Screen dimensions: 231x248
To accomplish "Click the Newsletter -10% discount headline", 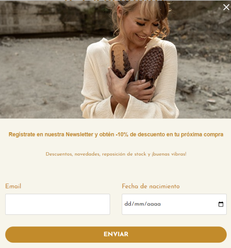I will 116,134.
